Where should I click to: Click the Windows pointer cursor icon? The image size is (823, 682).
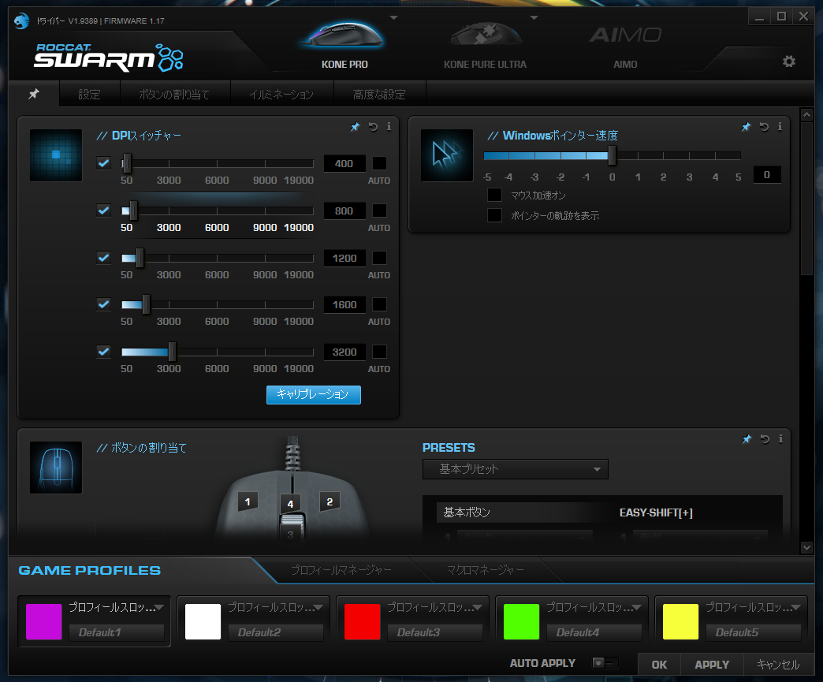pyautogui.click(x=447, y=155)
